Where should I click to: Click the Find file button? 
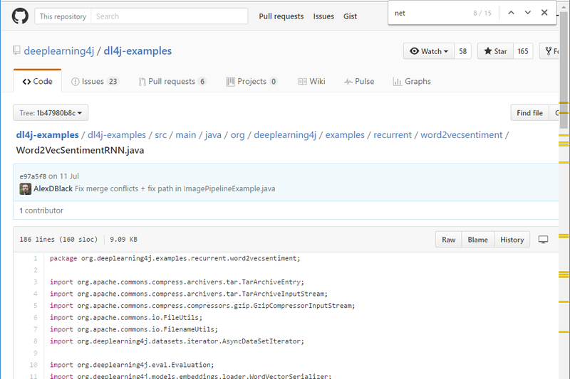(529, 113)
